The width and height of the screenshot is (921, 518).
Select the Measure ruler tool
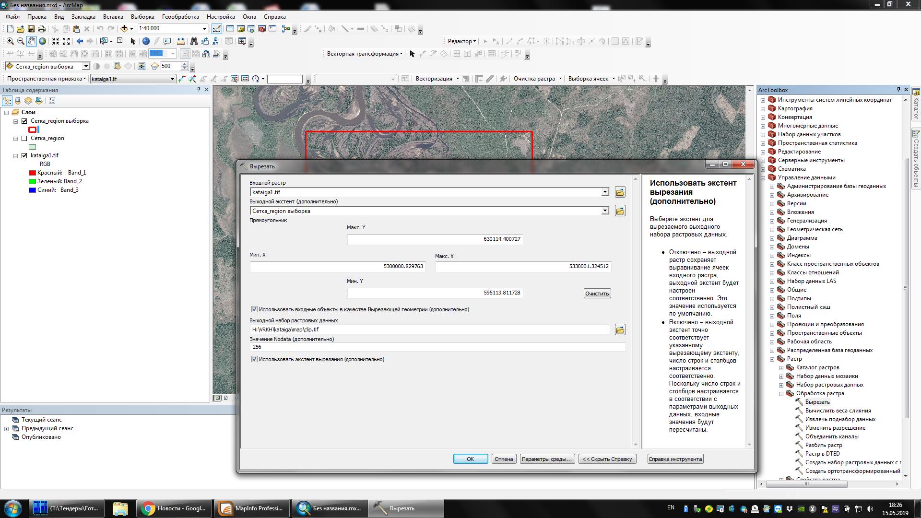(180, 41)
